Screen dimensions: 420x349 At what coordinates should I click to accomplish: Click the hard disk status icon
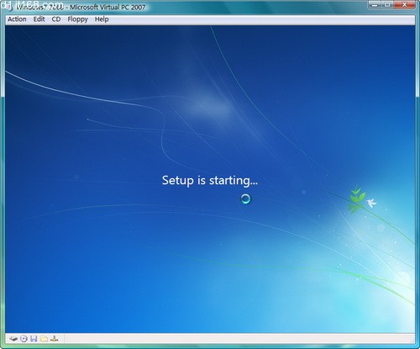tap(13, 339)
